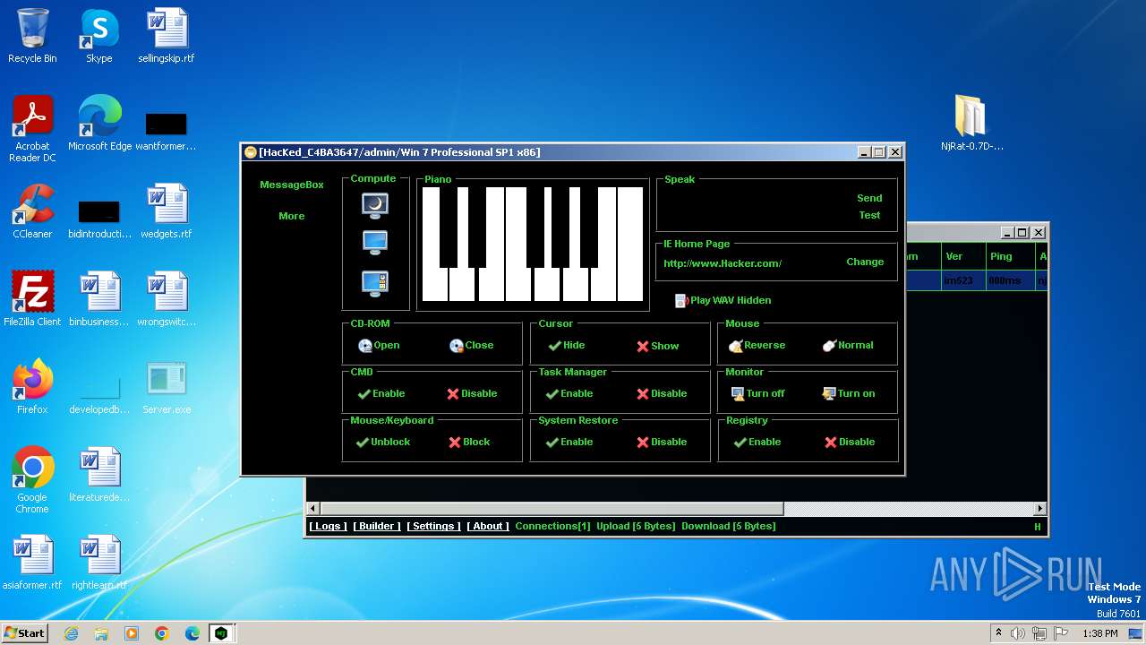Click scrollbar right arrow in NjRat window
Viewport: 1146px width, 645px height.
1040,508
